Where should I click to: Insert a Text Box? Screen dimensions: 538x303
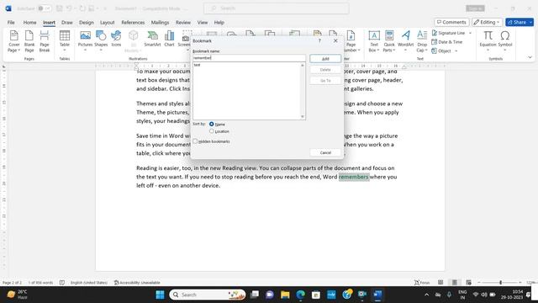[373, 41]
